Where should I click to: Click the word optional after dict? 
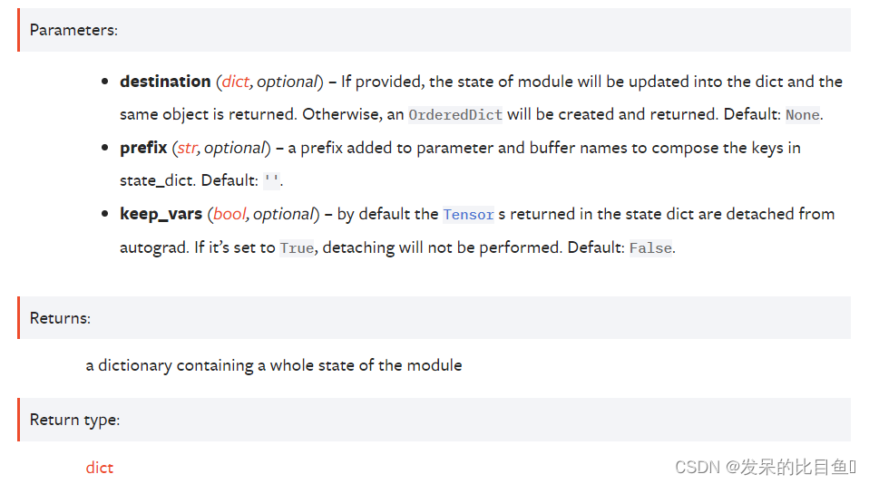click(x=287, y=82)
